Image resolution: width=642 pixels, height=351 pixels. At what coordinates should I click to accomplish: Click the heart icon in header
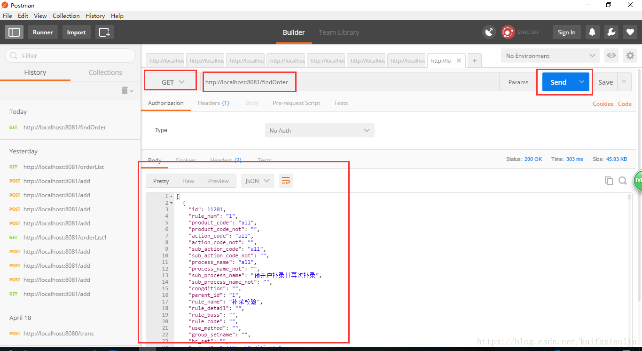tap(630, 32)
